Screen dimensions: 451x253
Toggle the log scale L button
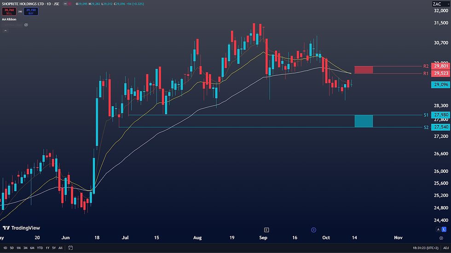click(444, 230)
